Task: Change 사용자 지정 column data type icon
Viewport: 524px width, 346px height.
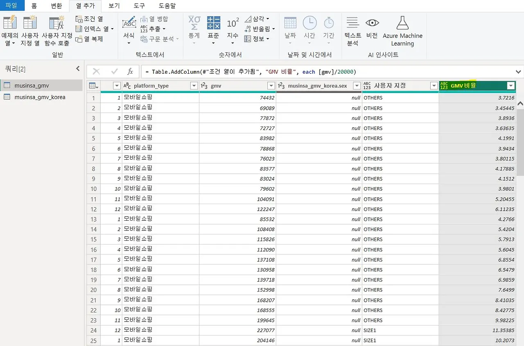Action: click(367, 86)
